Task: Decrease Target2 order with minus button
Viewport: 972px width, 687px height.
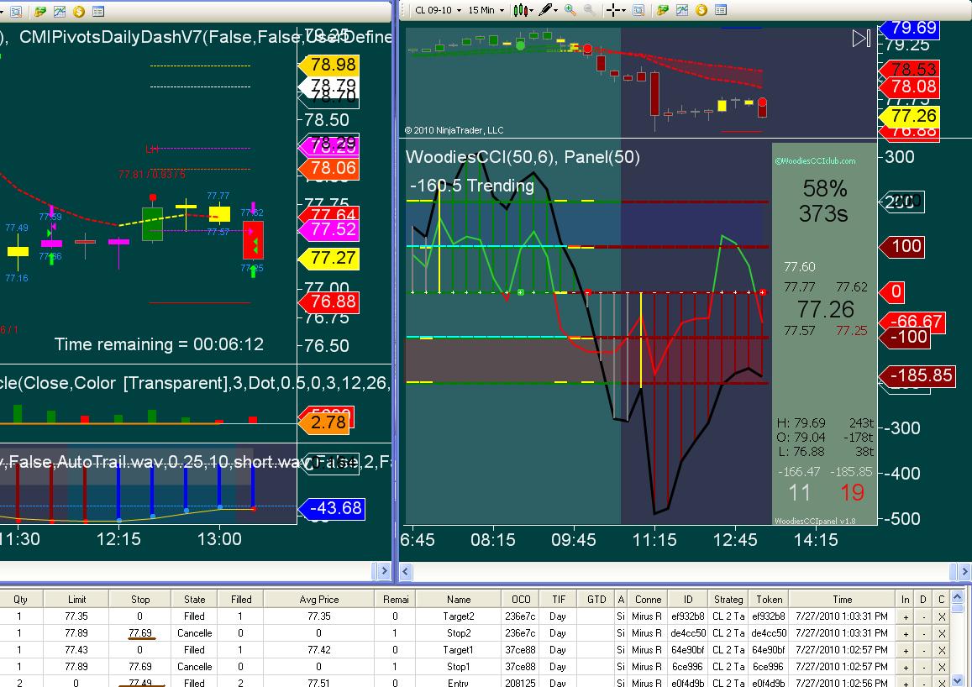Action: point(923,616)
